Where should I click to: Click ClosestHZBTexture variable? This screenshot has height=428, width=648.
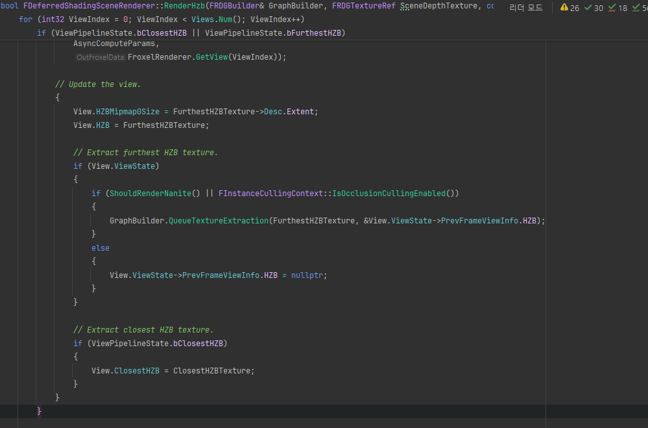pos(211,371)
